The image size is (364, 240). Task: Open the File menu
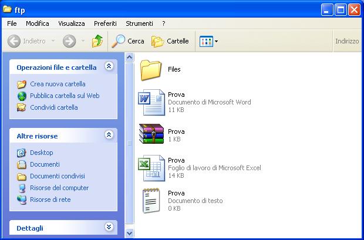(x=12, y=23)
